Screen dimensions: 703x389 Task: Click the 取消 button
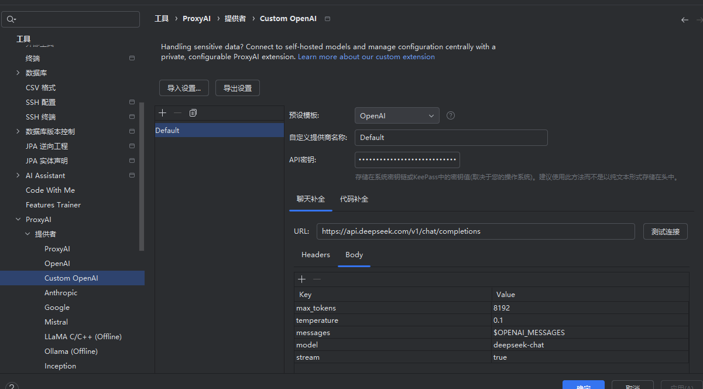click(633, 385)
